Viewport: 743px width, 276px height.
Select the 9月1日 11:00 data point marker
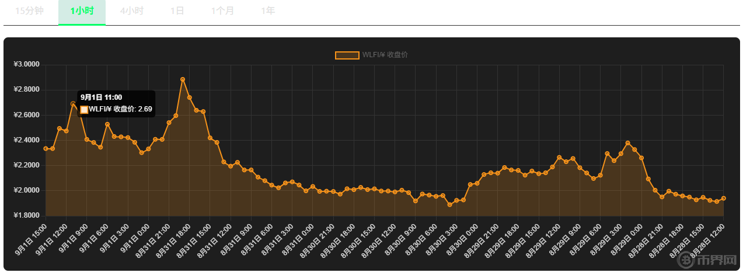point(74,104)
